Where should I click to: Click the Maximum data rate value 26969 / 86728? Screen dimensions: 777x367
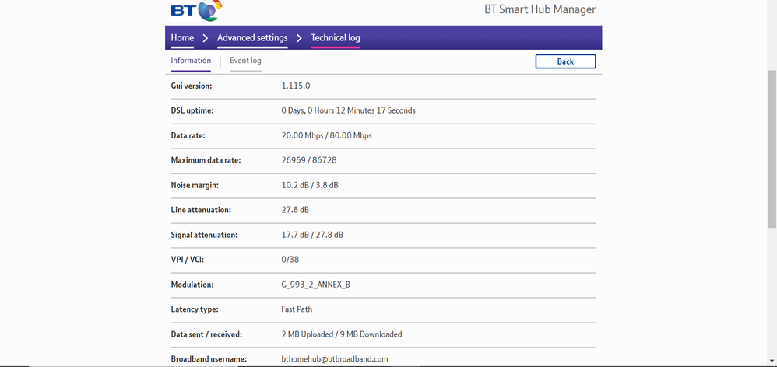(x=309, y=160)
